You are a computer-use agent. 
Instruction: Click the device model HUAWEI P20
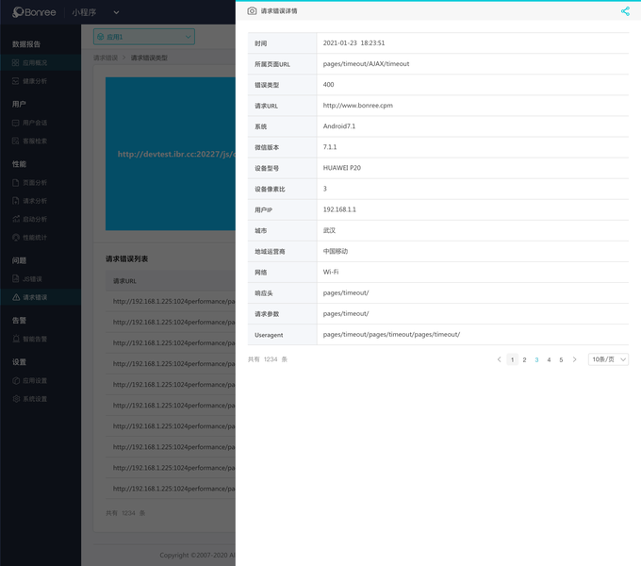point(342,168)
